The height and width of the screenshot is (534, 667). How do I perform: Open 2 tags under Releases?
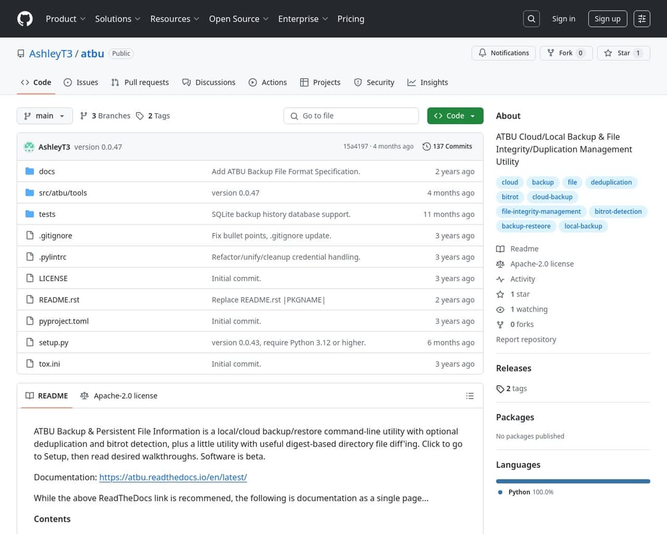tap(511, 389)
